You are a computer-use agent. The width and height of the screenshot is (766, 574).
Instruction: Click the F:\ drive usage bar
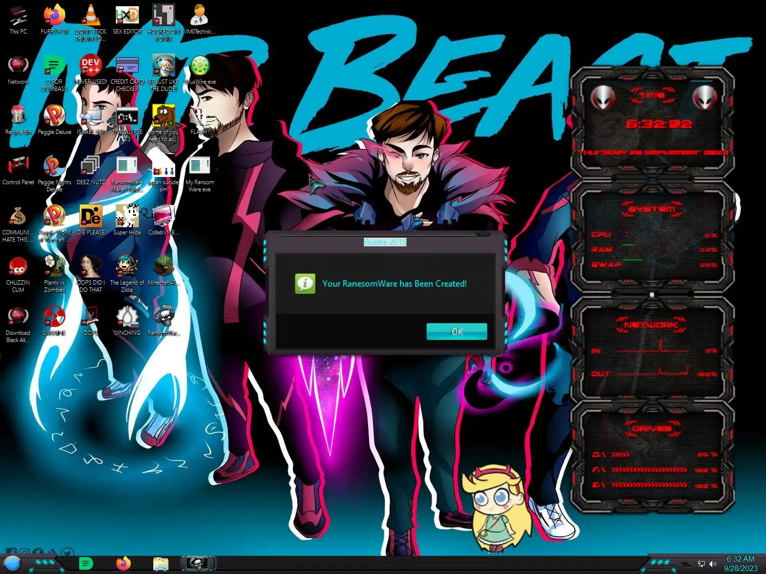(x=649, y=470)
